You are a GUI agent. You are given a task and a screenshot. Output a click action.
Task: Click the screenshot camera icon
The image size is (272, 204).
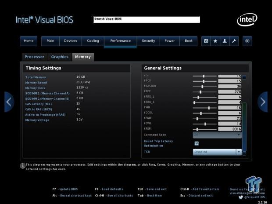[x=206, y=41]
